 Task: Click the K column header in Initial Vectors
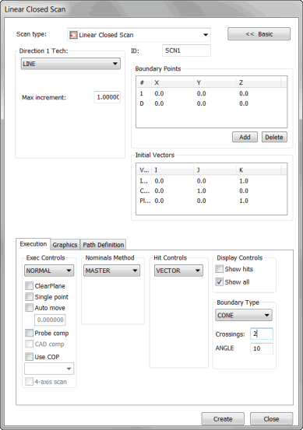click(259, 170)
